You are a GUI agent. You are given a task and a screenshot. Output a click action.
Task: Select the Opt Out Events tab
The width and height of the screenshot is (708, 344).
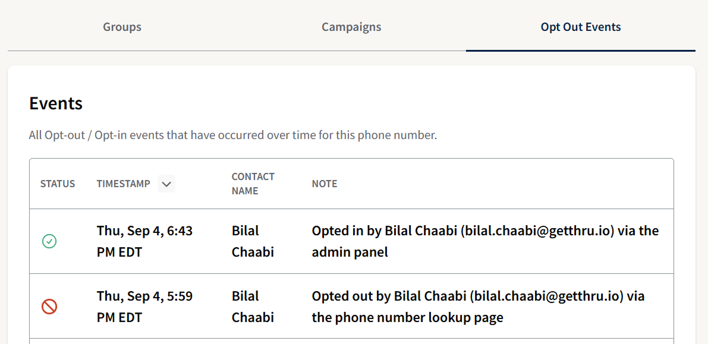(580, 27)
